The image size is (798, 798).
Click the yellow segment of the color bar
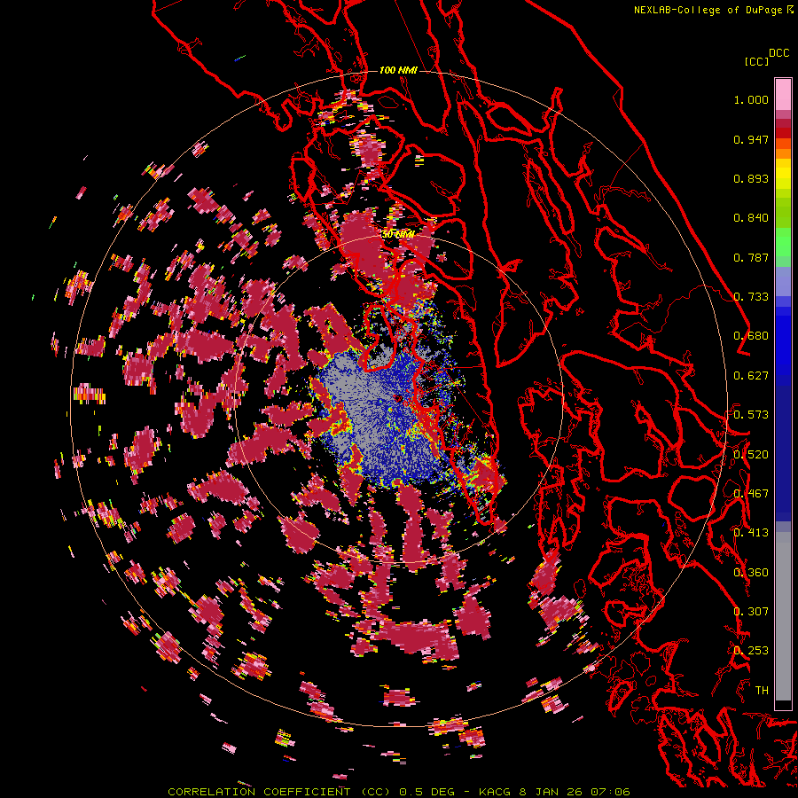(x=783, y=174)
